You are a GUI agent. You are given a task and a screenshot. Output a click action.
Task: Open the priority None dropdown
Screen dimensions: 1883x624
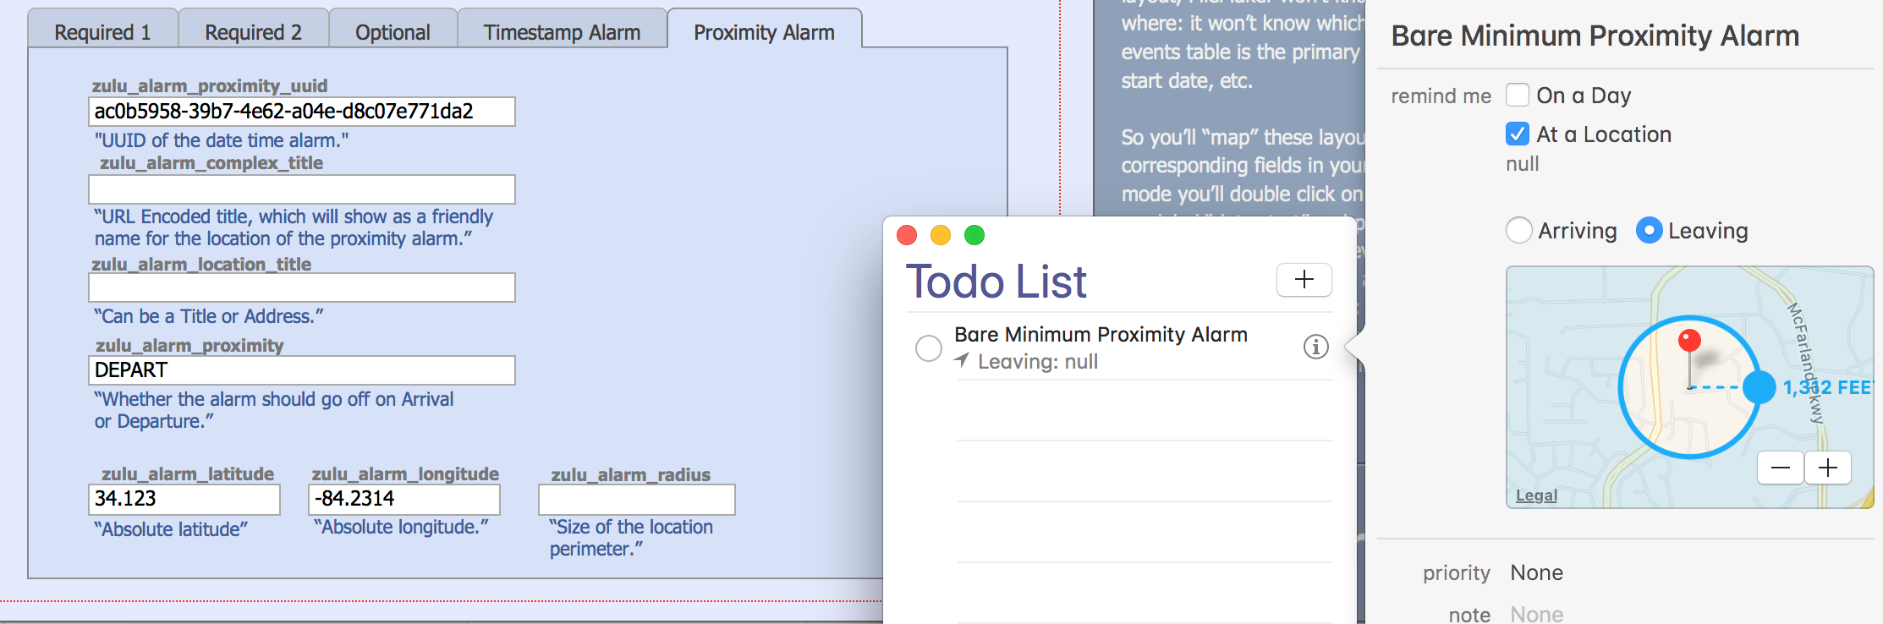click(x=1536, y=572)
